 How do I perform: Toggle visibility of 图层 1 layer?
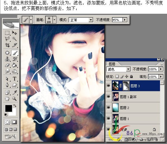pyautogui.click(x=109, y=119)
